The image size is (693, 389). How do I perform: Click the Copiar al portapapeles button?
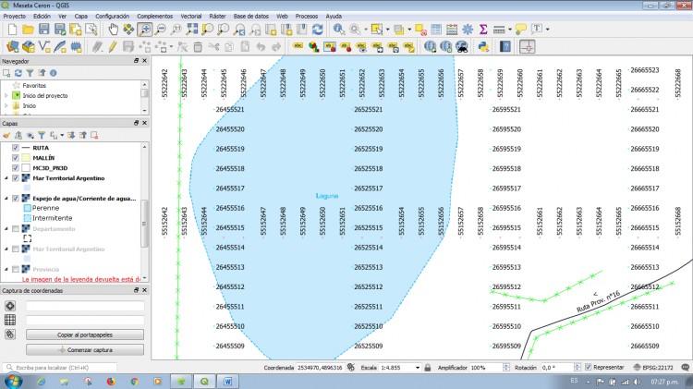[85, 334]
